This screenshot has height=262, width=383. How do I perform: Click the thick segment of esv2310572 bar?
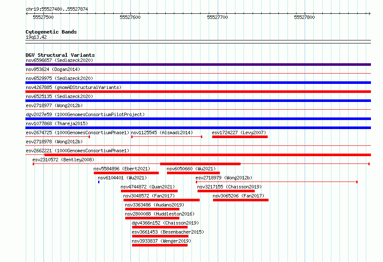point(200,164)
